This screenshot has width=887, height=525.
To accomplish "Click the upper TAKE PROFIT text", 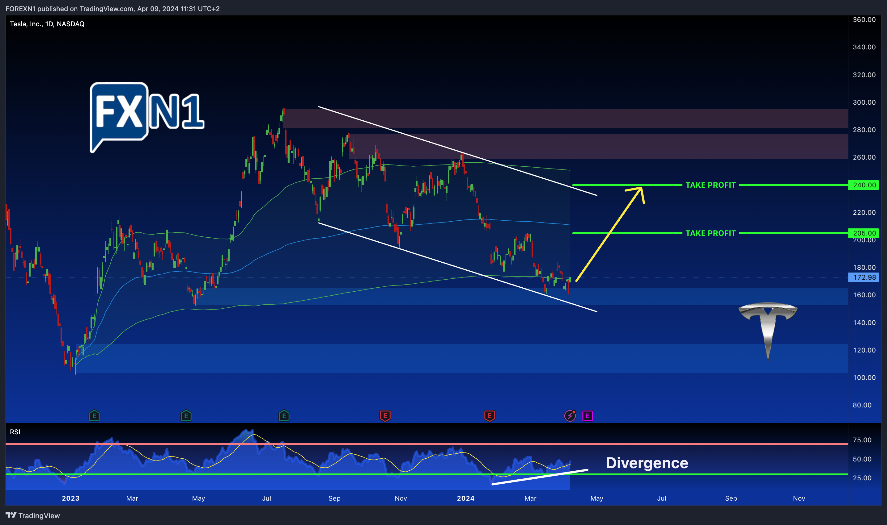I will (x=711, y=185).
